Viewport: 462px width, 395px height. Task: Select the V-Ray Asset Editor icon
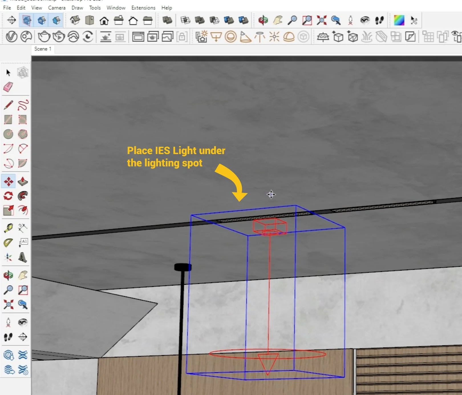[12, 37]
